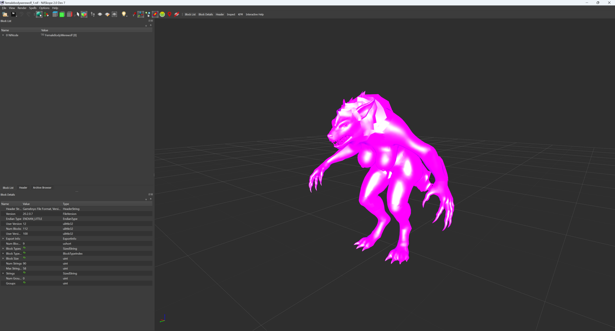Toggle the textures display icon
615x331 pixels.
[x=155, y=14]
